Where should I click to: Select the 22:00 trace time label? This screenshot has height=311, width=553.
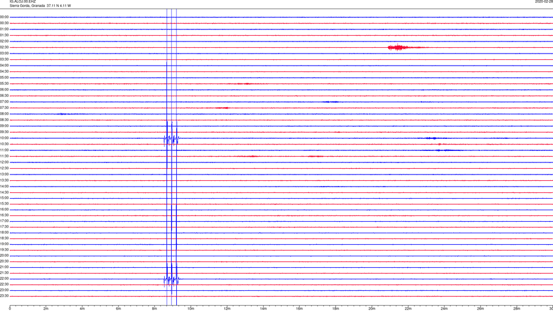4,278
